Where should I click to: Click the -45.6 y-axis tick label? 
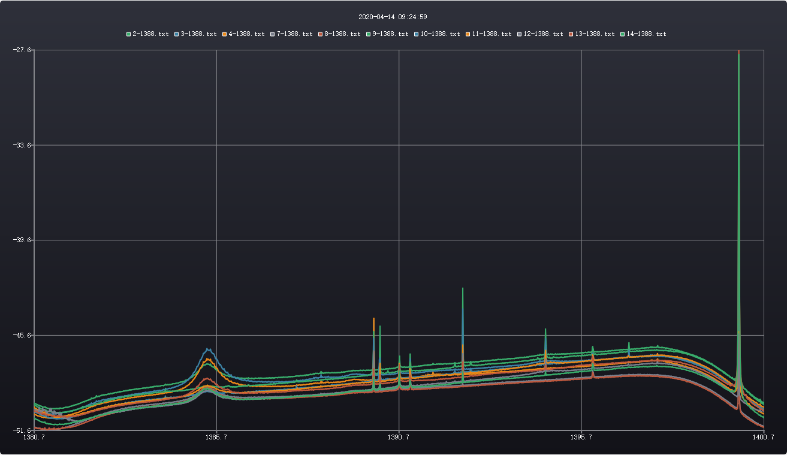point(22,335)
